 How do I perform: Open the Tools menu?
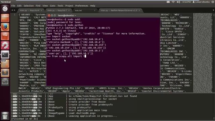[x=60, y=6]
